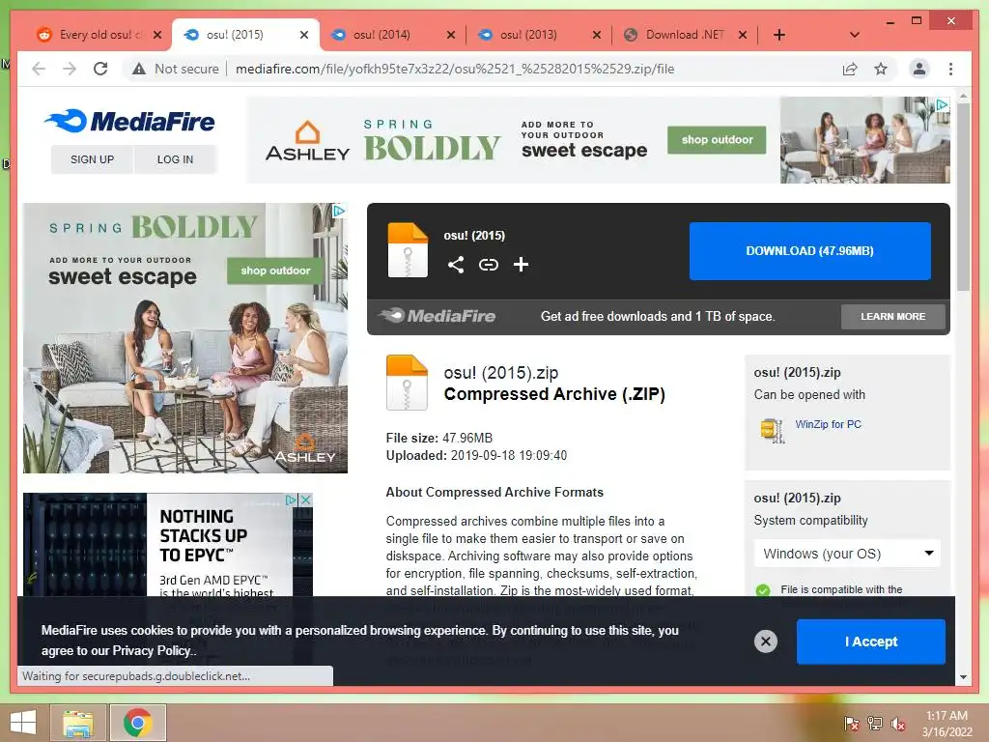Click DOWNLOAD (47.96MB) button

pyautogui.click(x=810, y=251)
